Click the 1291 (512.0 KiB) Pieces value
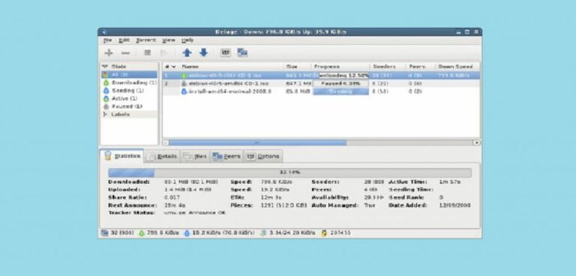The image size is (576, 276). [283, 205]
